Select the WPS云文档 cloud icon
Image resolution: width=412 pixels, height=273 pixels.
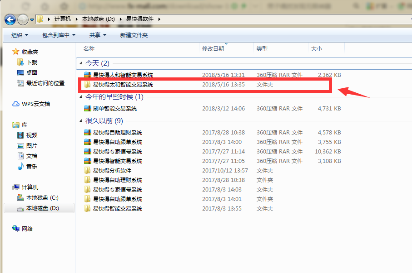(16, 104)
